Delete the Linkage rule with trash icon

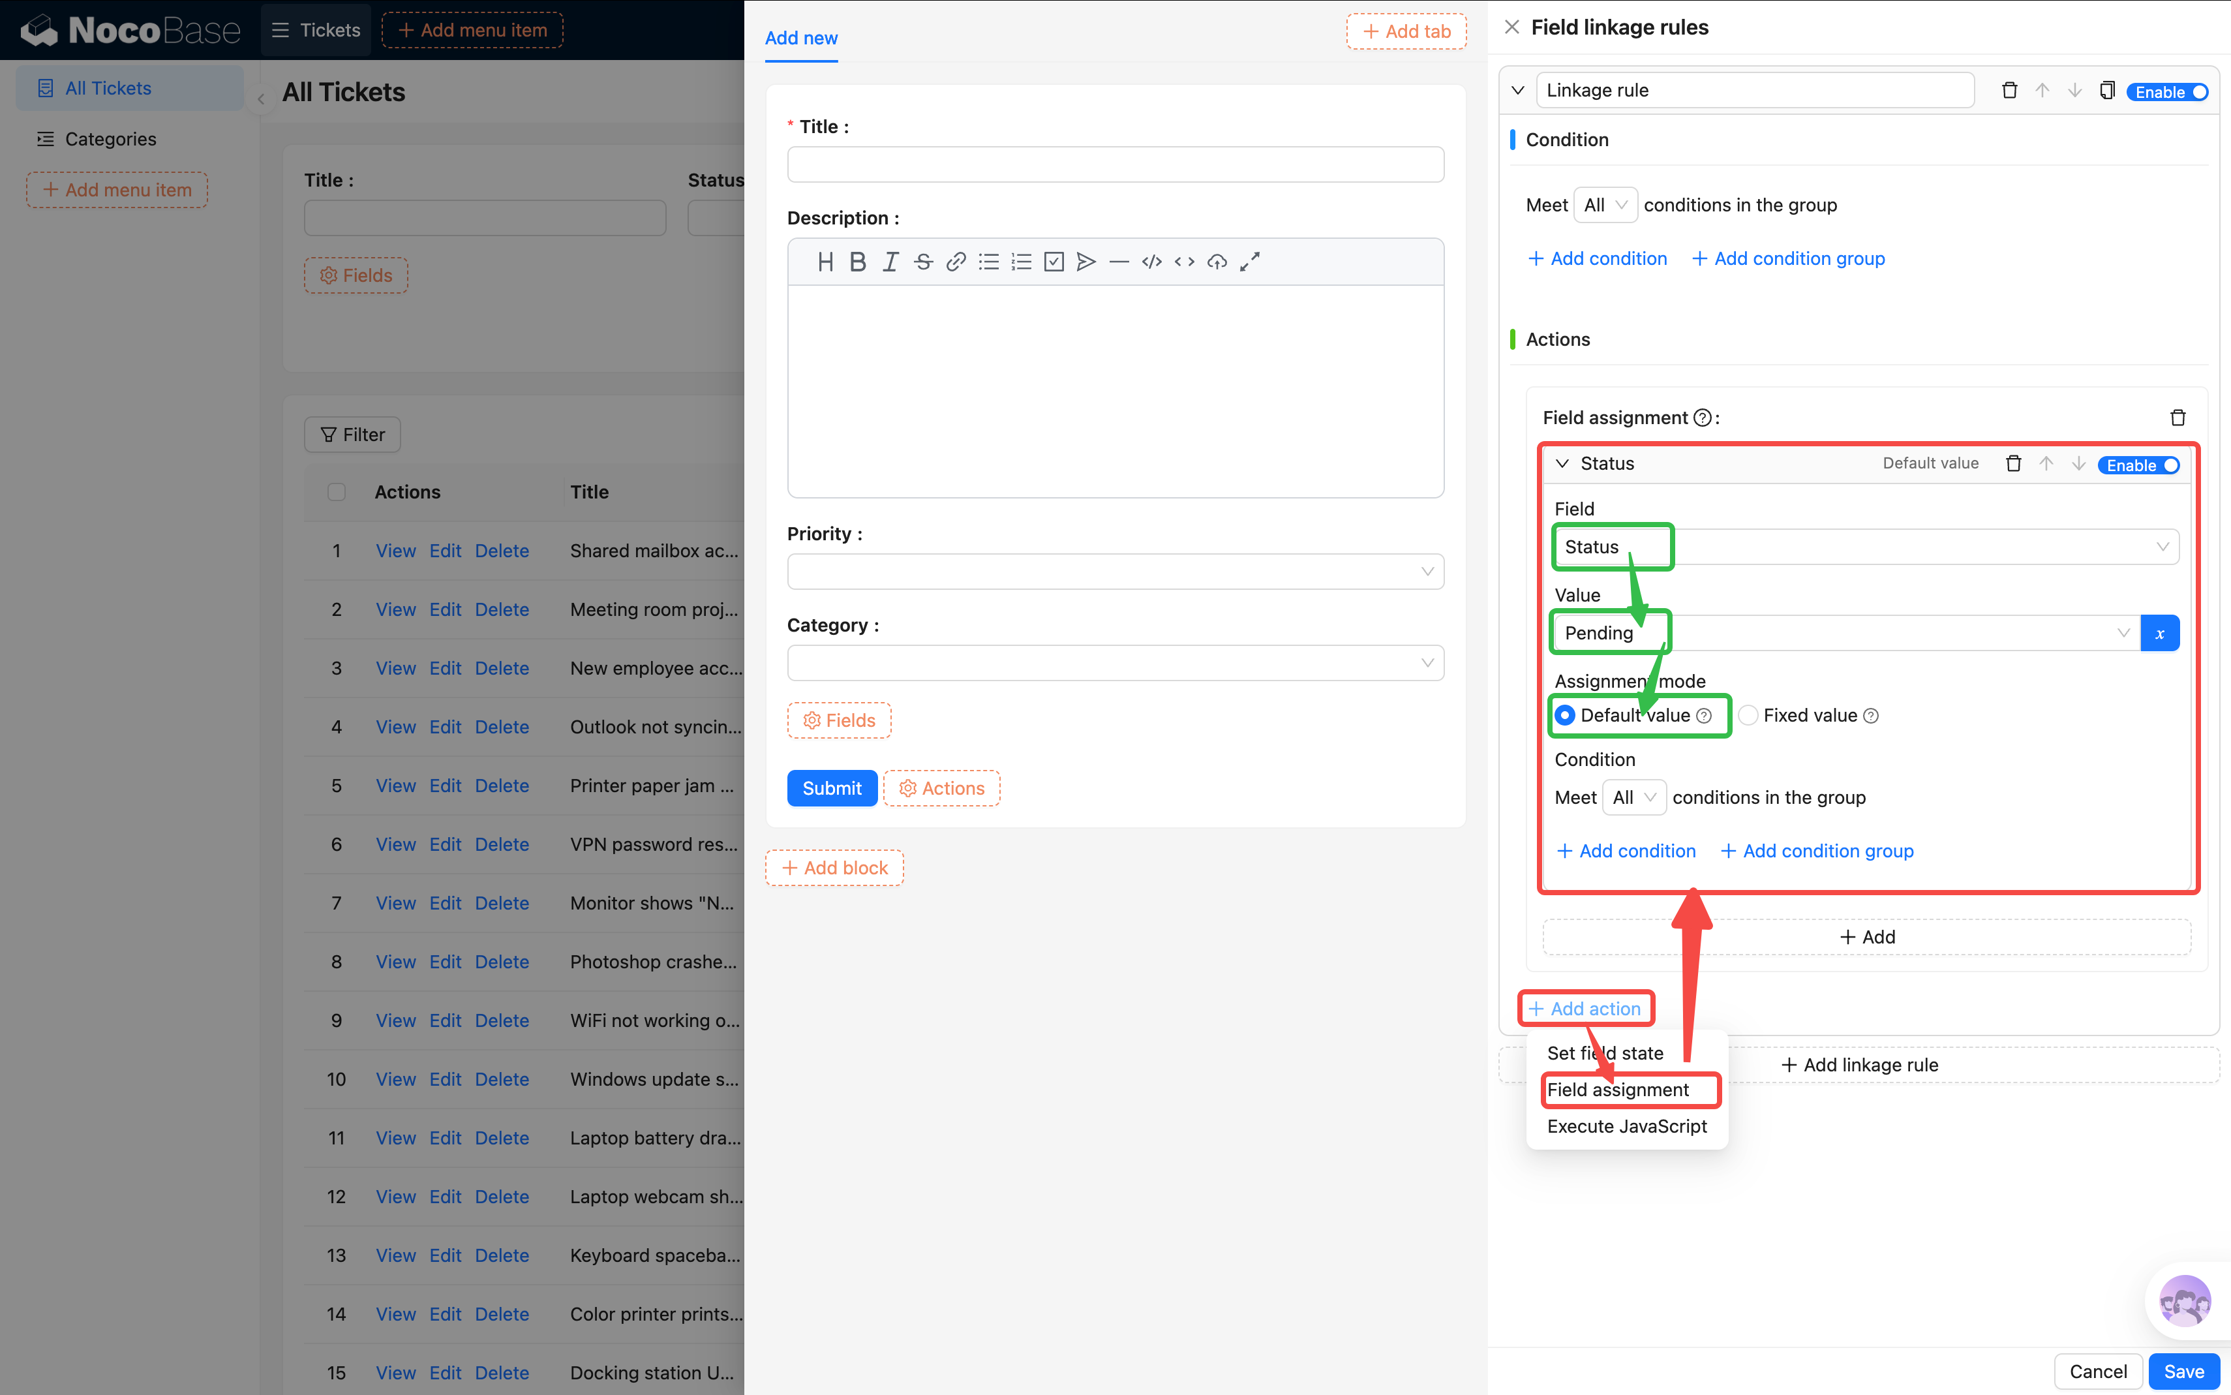pos(2009,91)
